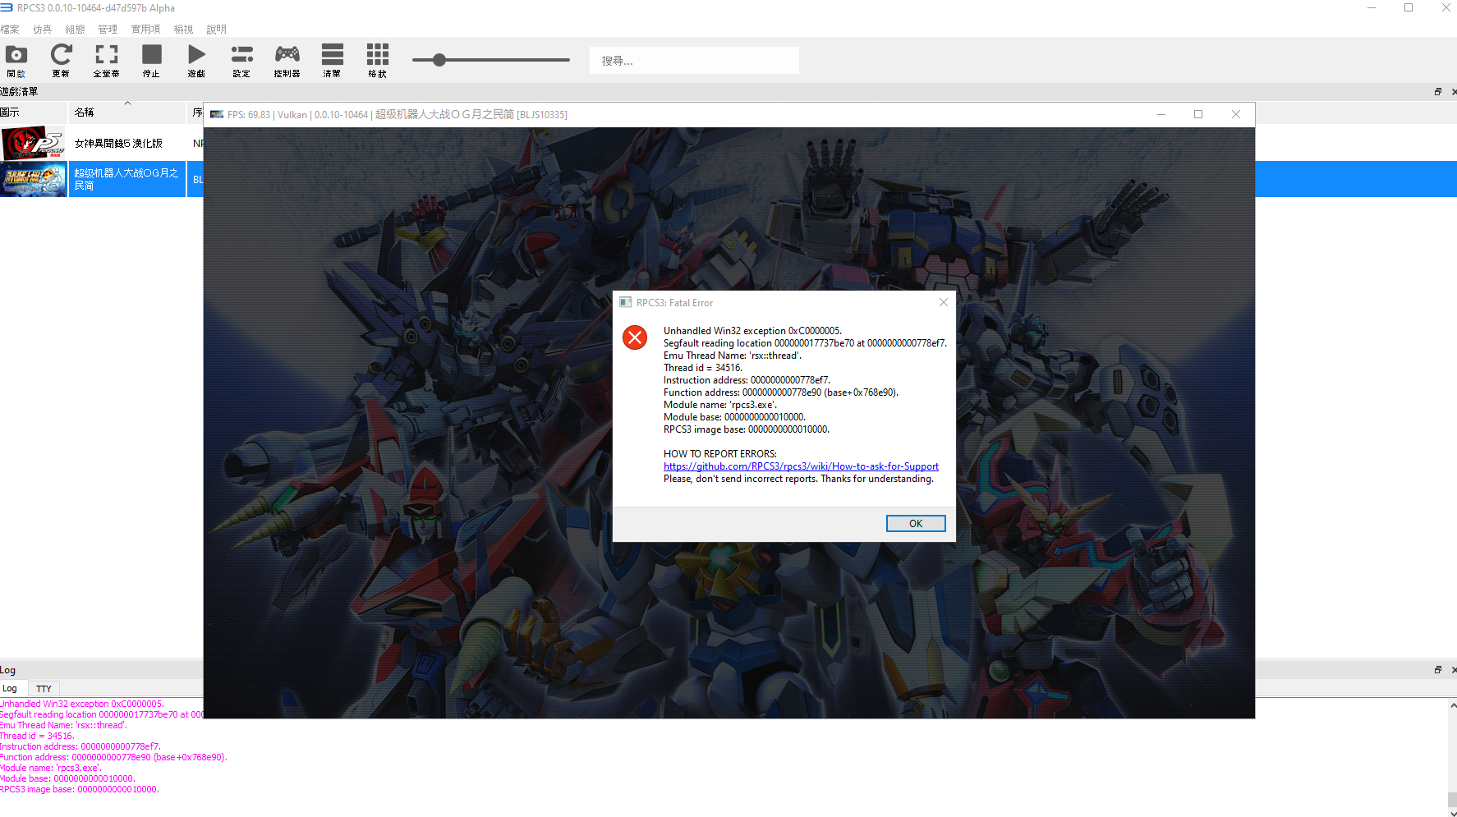Click the 圖示 (Icon) column header
Viewport: 1457px width, 817px height.
click(x=34, y=112)
